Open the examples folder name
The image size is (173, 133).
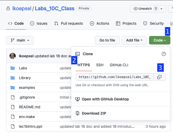pos(27,88)
